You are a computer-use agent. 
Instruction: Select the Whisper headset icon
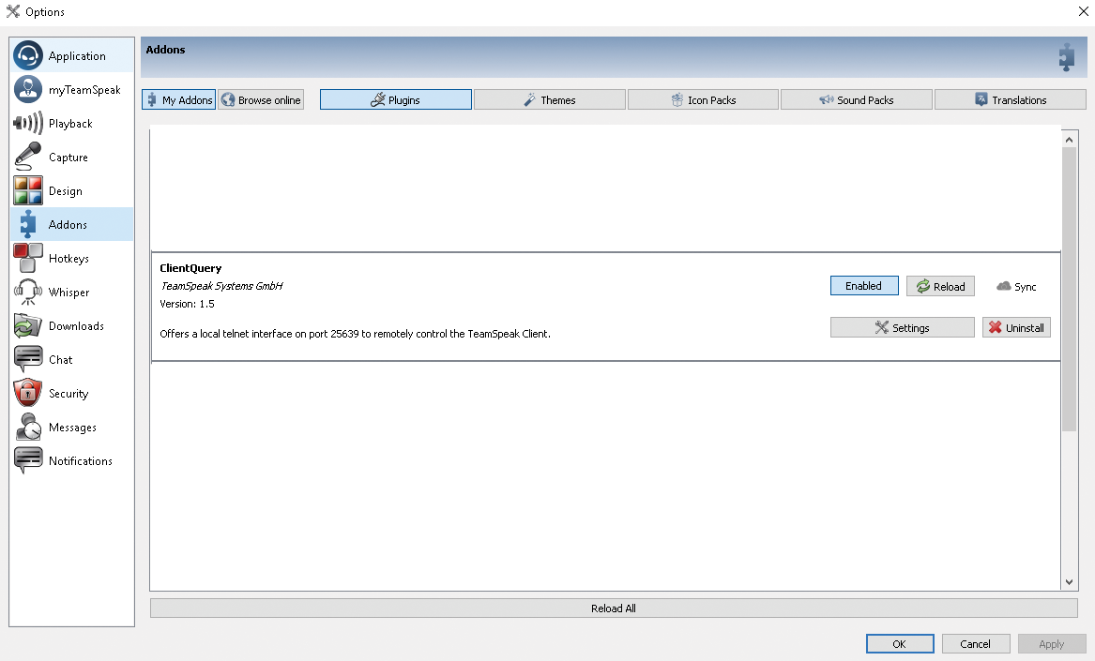point(28,292)
